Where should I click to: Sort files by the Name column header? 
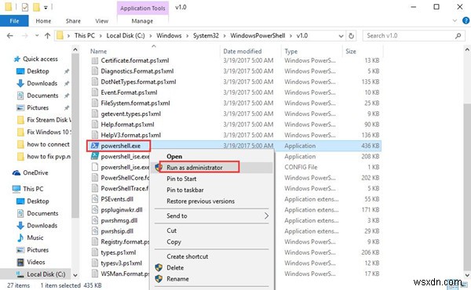tap(99, 51)
